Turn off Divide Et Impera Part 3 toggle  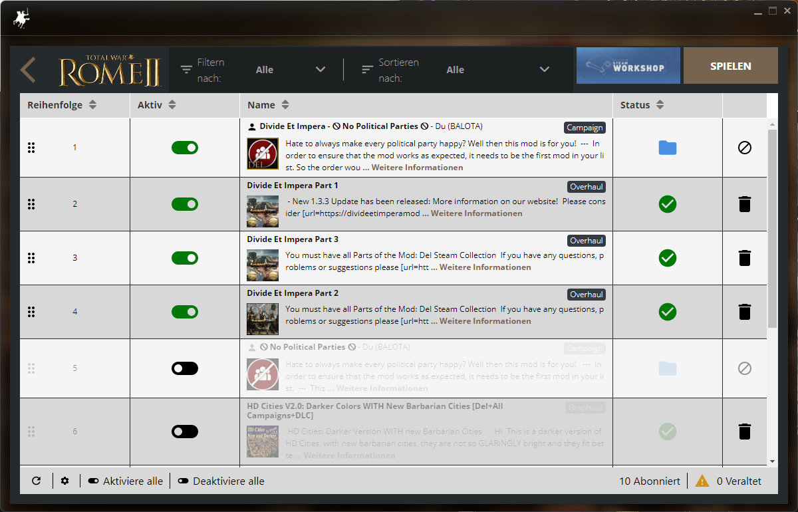(185, 258)
